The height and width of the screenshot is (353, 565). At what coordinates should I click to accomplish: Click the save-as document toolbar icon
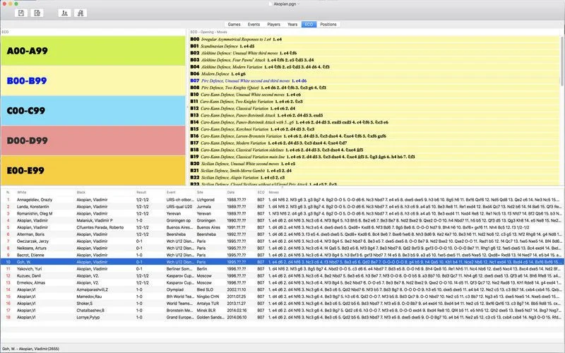coord(37,13)
